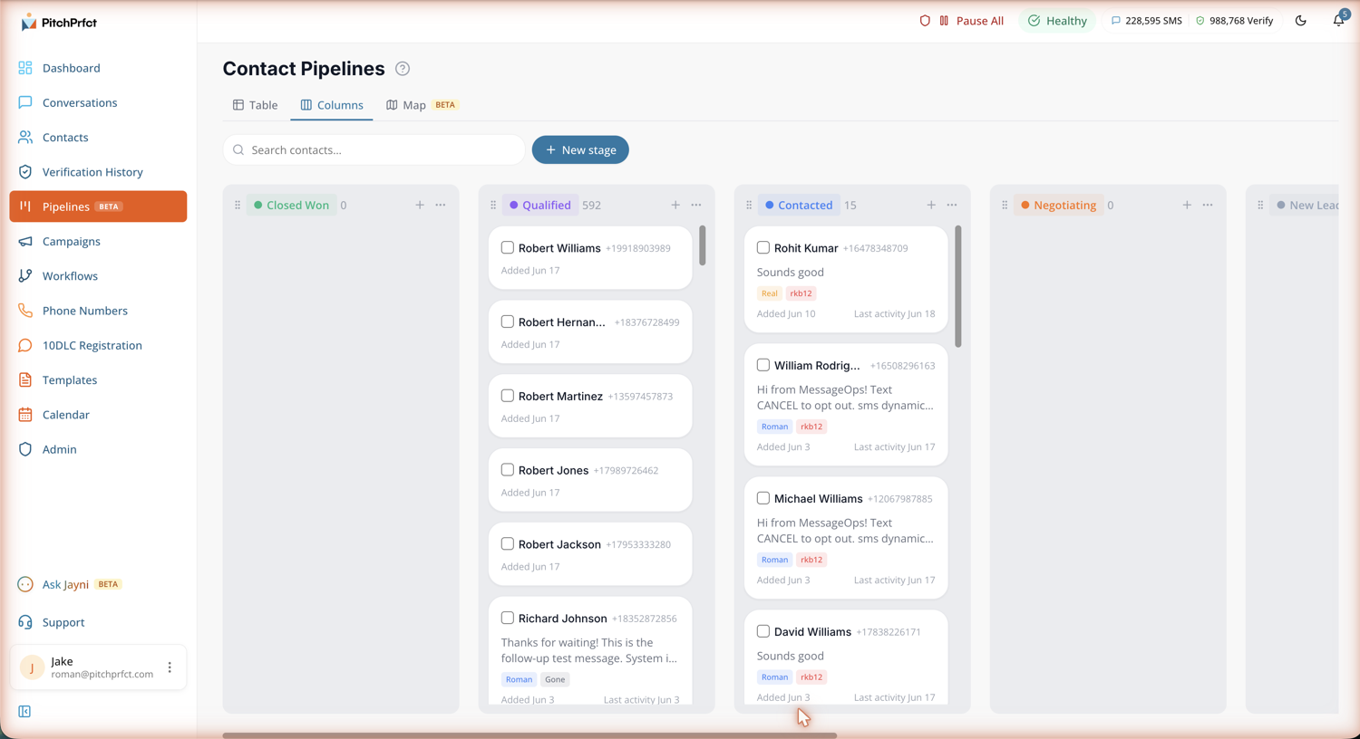Click the Phone Numbers handset icon
The height and width of the screenshot is (739, 1360).
click(x=25, y=311)
